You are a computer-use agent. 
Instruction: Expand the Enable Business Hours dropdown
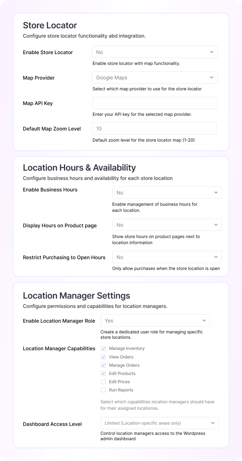pyautogui.click(x=167, y=193)
